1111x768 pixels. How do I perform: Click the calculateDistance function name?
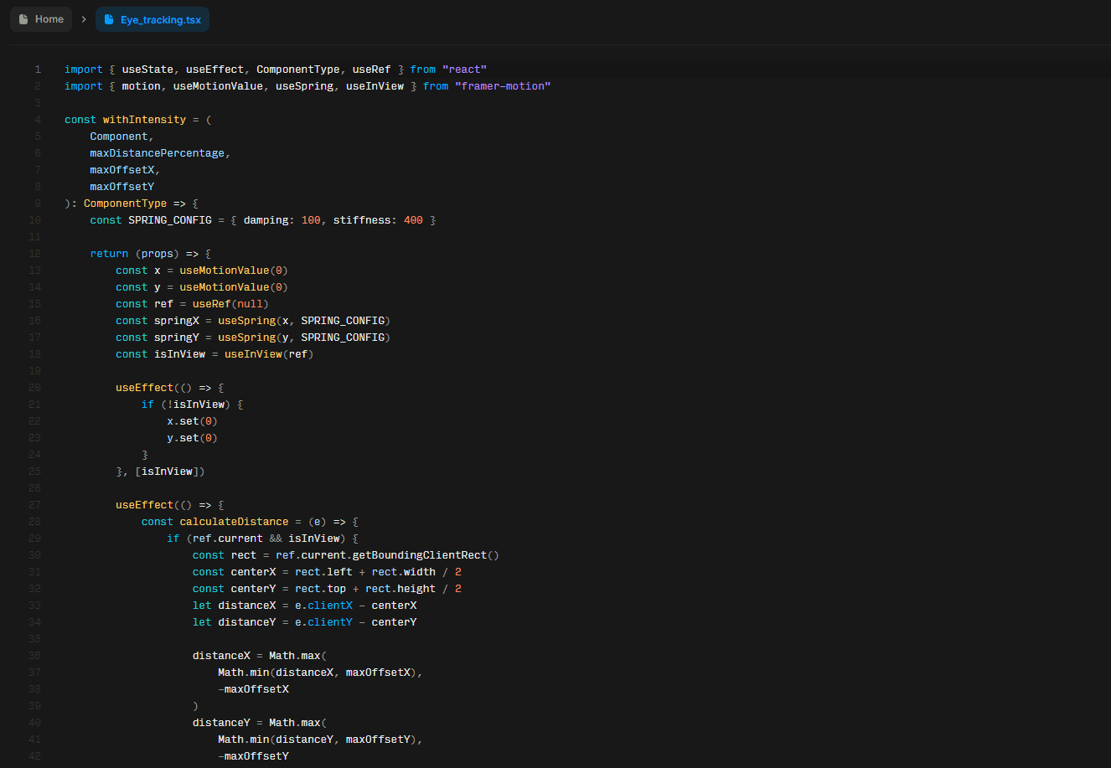pyautogui.click(x=234, y=522)
